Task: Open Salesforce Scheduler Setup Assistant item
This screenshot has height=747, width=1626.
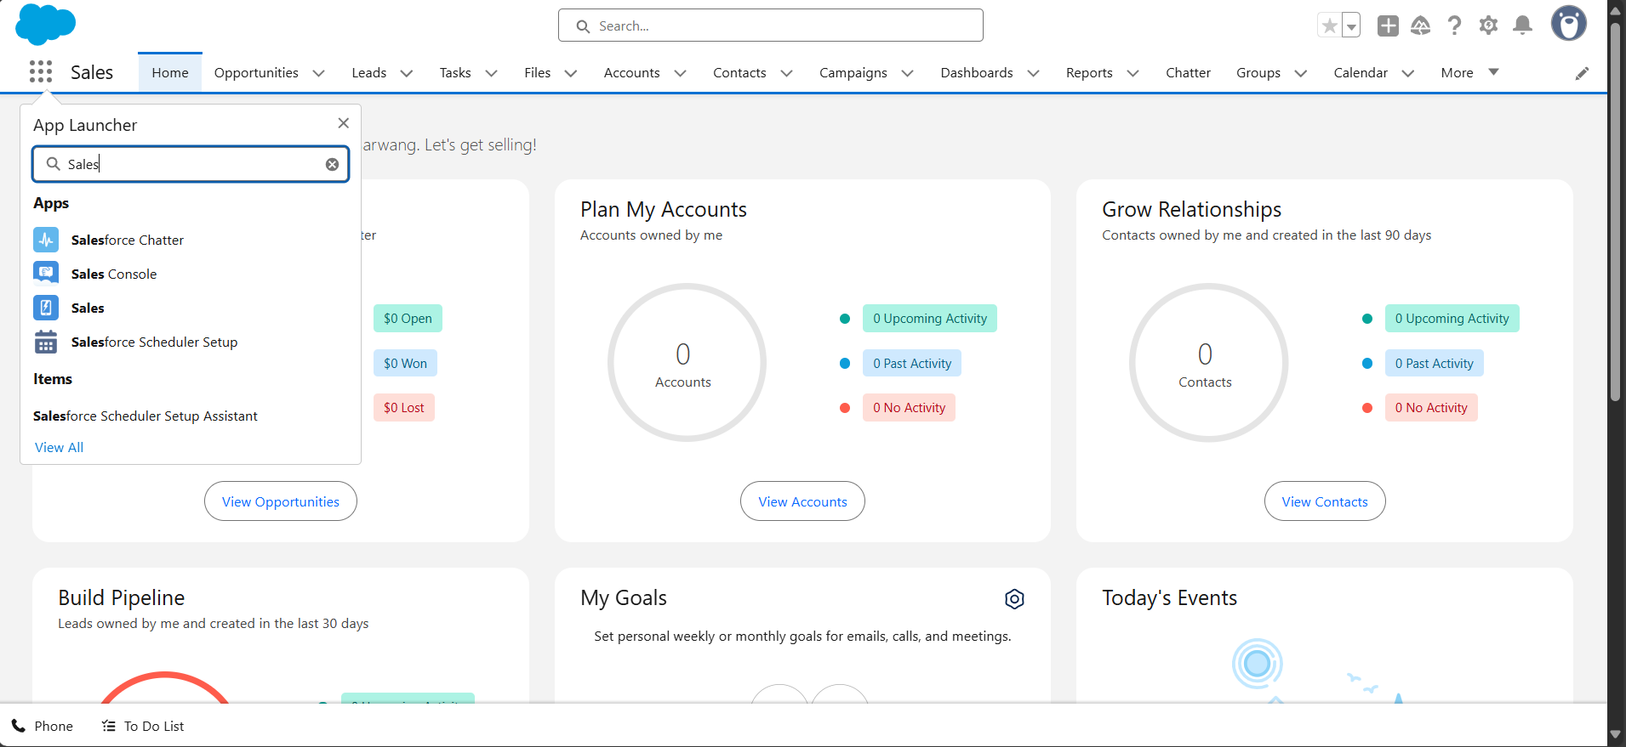Action: pyautogui.click(x=145, y=416)
